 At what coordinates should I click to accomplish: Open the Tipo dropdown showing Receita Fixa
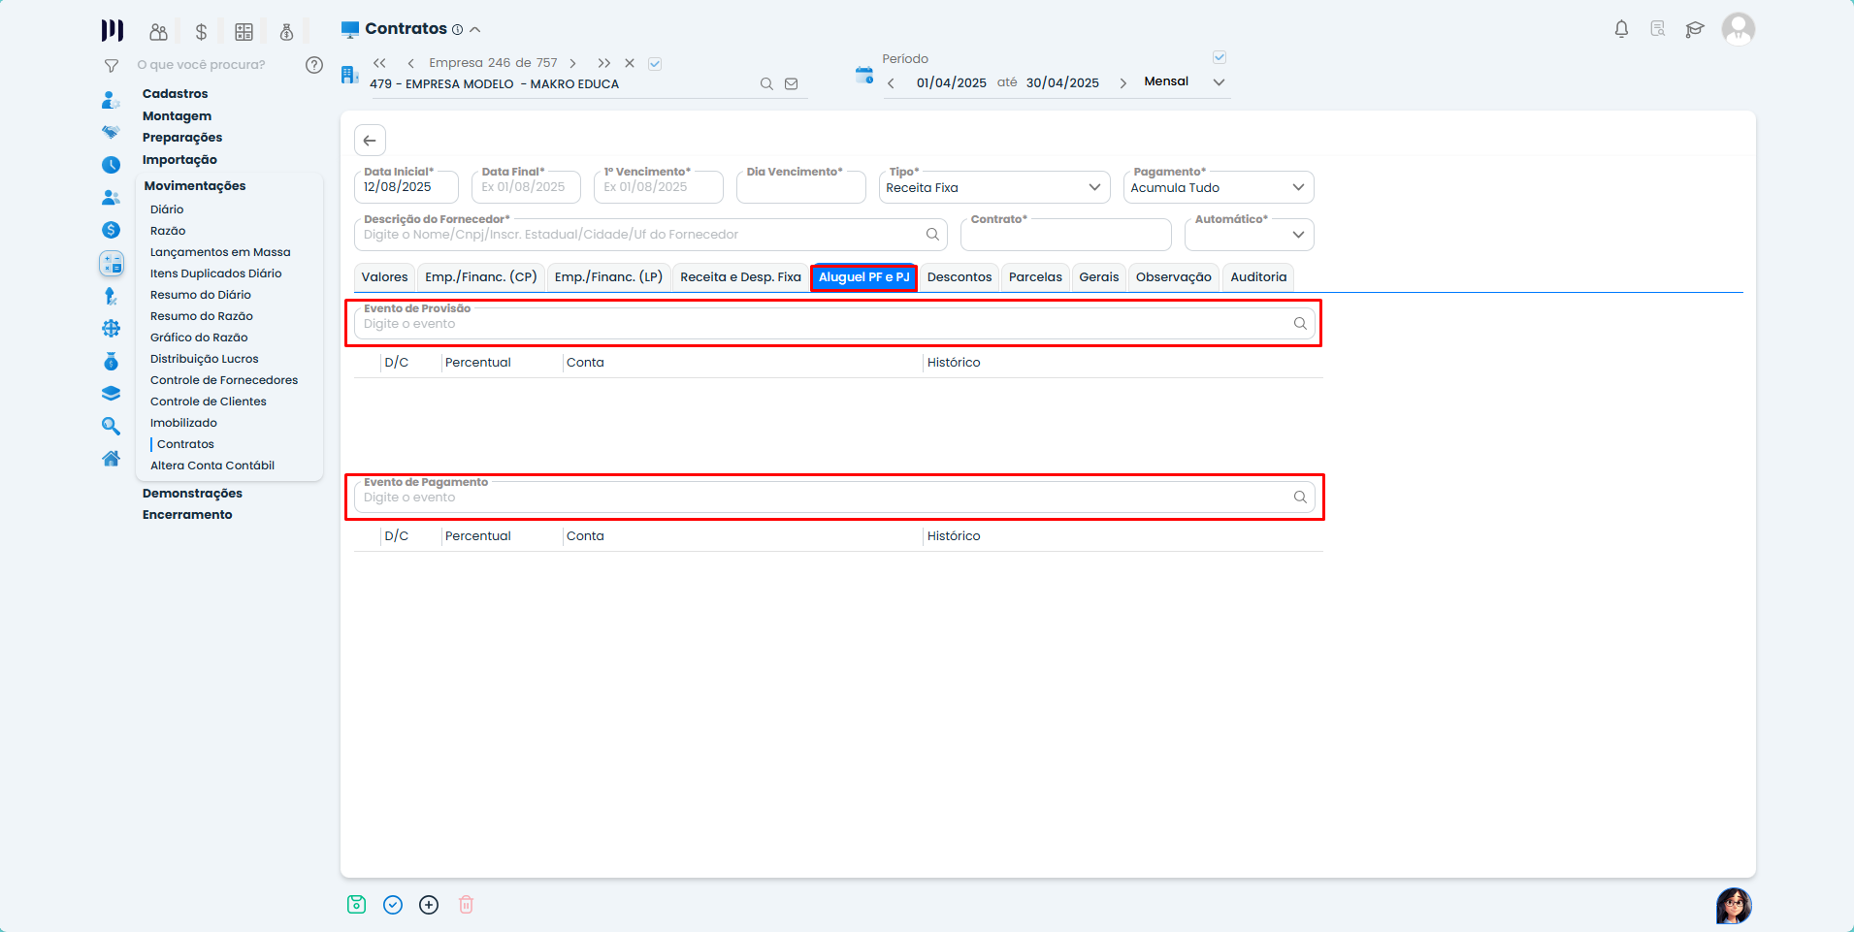[x=994, y=188]
